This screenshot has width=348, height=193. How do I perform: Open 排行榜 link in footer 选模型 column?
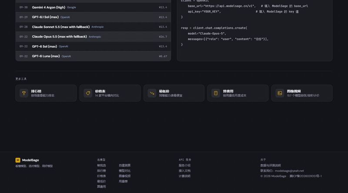101,171
